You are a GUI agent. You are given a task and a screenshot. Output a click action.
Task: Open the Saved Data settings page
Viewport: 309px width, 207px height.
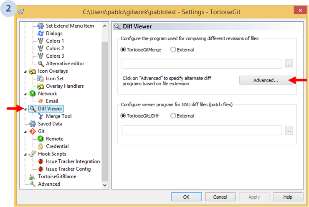click(x=50, y=124)
